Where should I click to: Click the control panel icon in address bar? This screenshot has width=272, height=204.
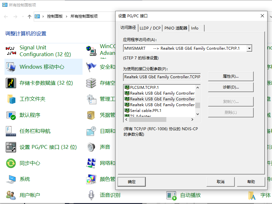(x=37, y=16)
